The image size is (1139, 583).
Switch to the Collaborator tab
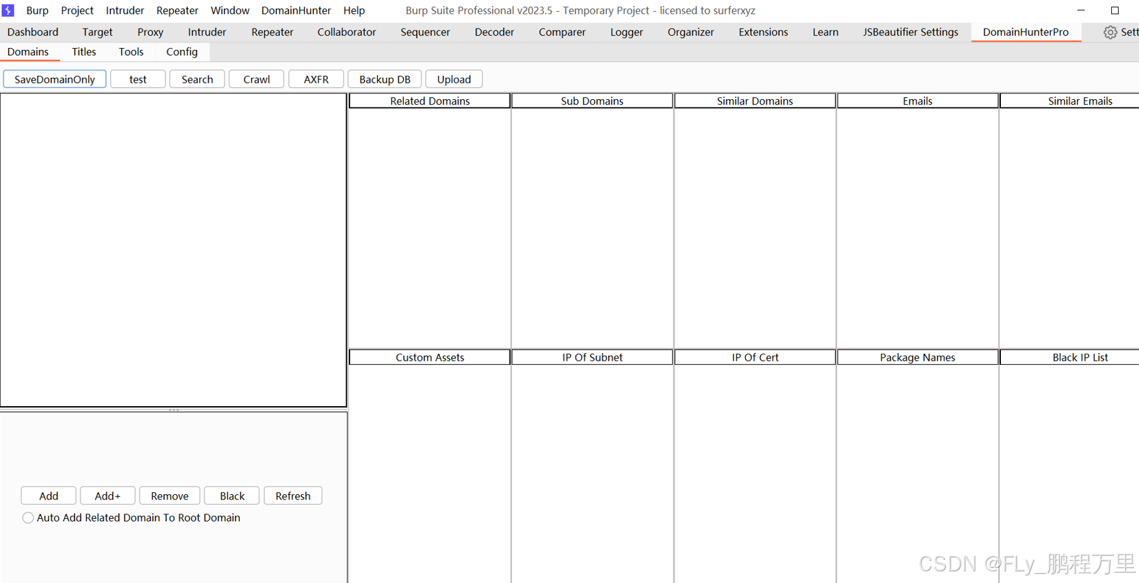pyautogui.click(x=347, y=32)
